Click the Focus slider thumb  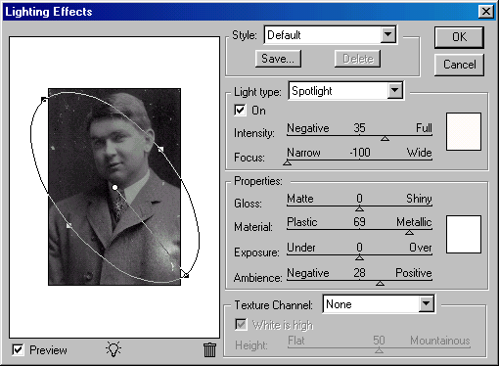(287, 162)
